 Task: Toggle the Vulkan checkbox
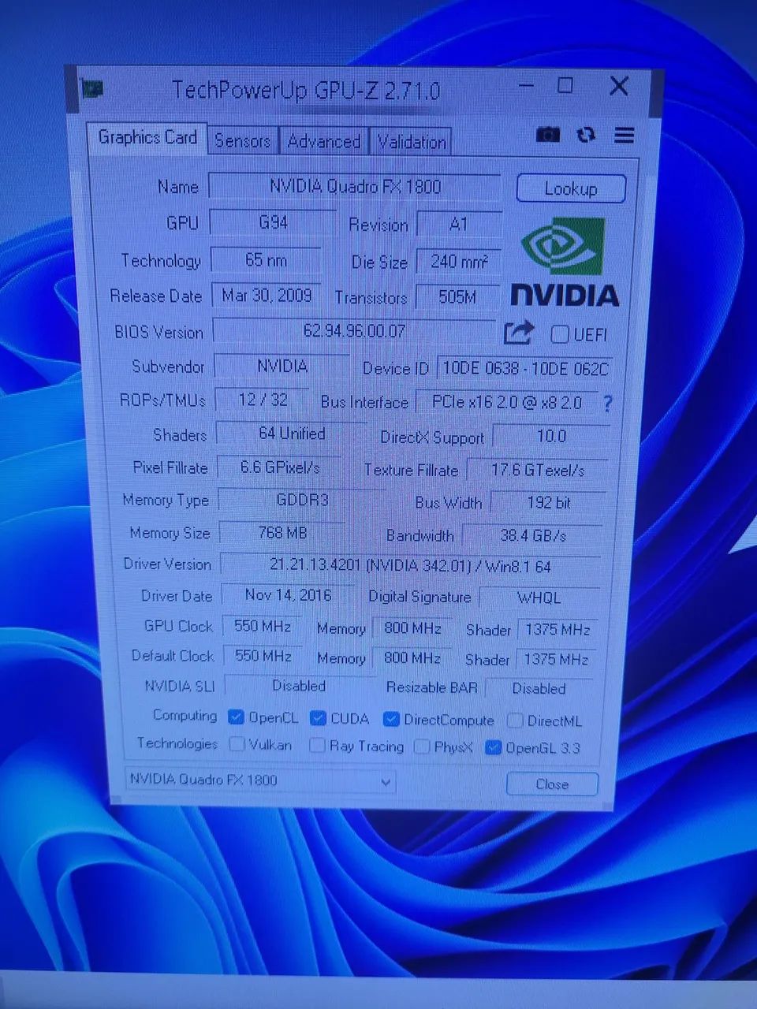click(237, 743)
